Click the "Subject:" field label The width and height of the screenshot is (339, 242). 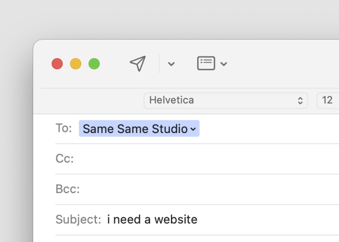78,220
